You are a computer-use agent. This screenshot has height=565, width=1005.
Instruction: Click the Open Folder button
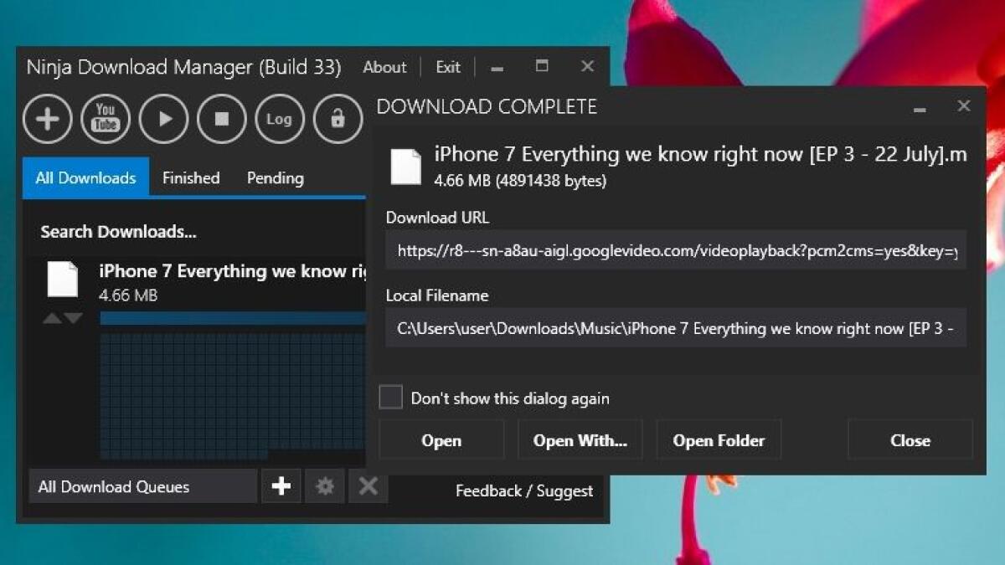pos(719,439)
